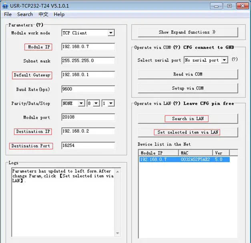
Task: Open the Search menu
Action: coord(25,14)
